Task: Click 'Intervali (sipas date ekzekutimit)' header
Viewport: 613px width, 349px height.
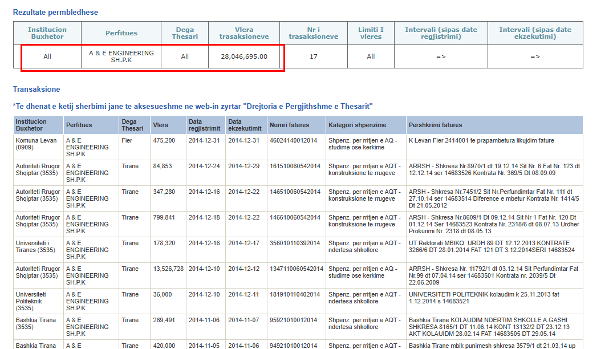Action: tap(535, 33)
